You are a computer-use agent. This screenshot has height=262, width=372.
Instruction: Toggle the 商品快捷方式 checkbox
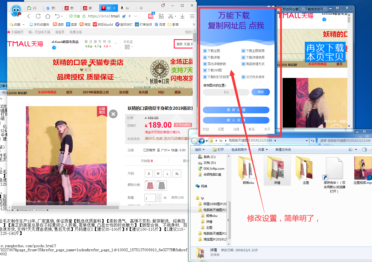243,64
